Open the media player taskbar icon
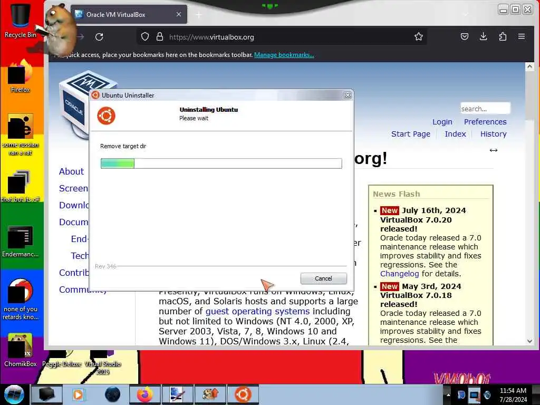This screenshot has height=405, width=540. [x=79, y=394]
